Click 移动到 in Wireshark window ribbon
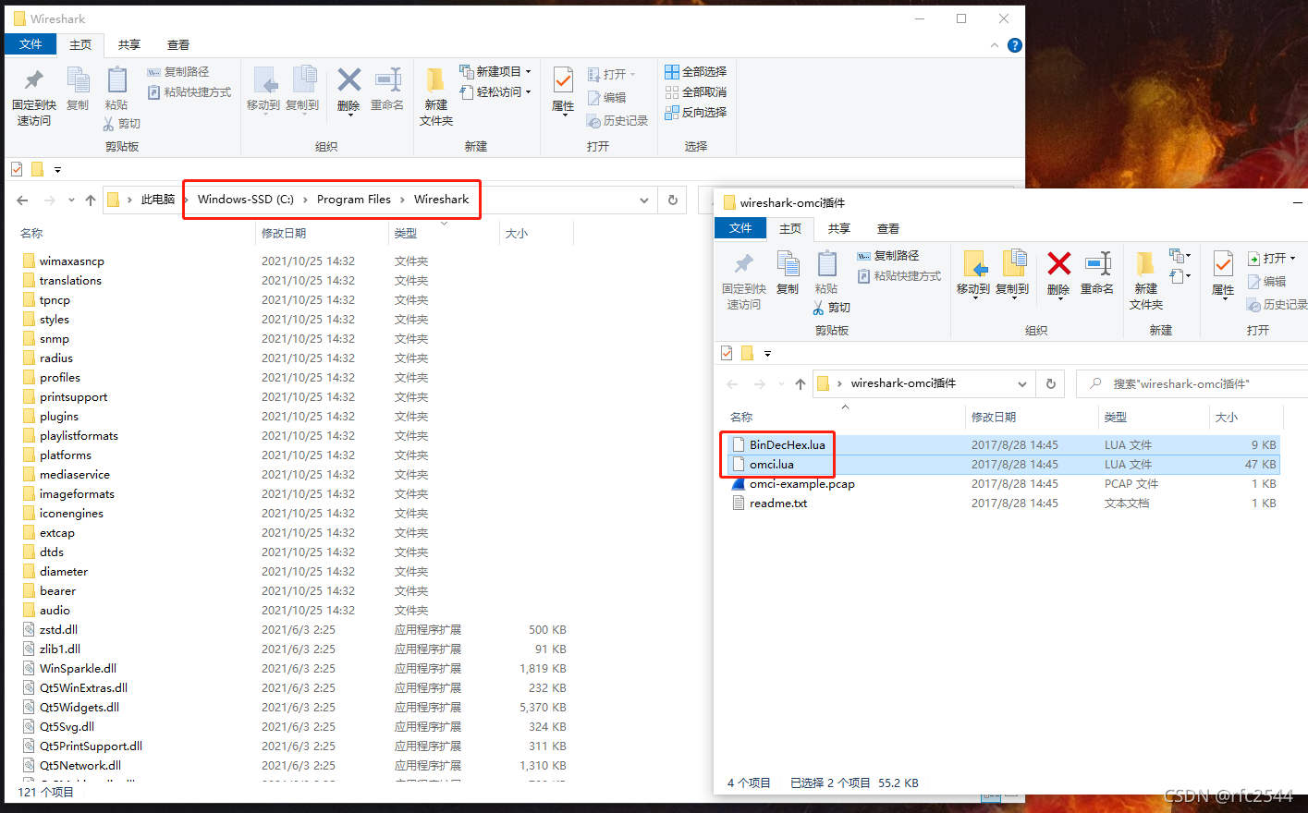This screenshot has width=1308, height=813. click(263, 91)
